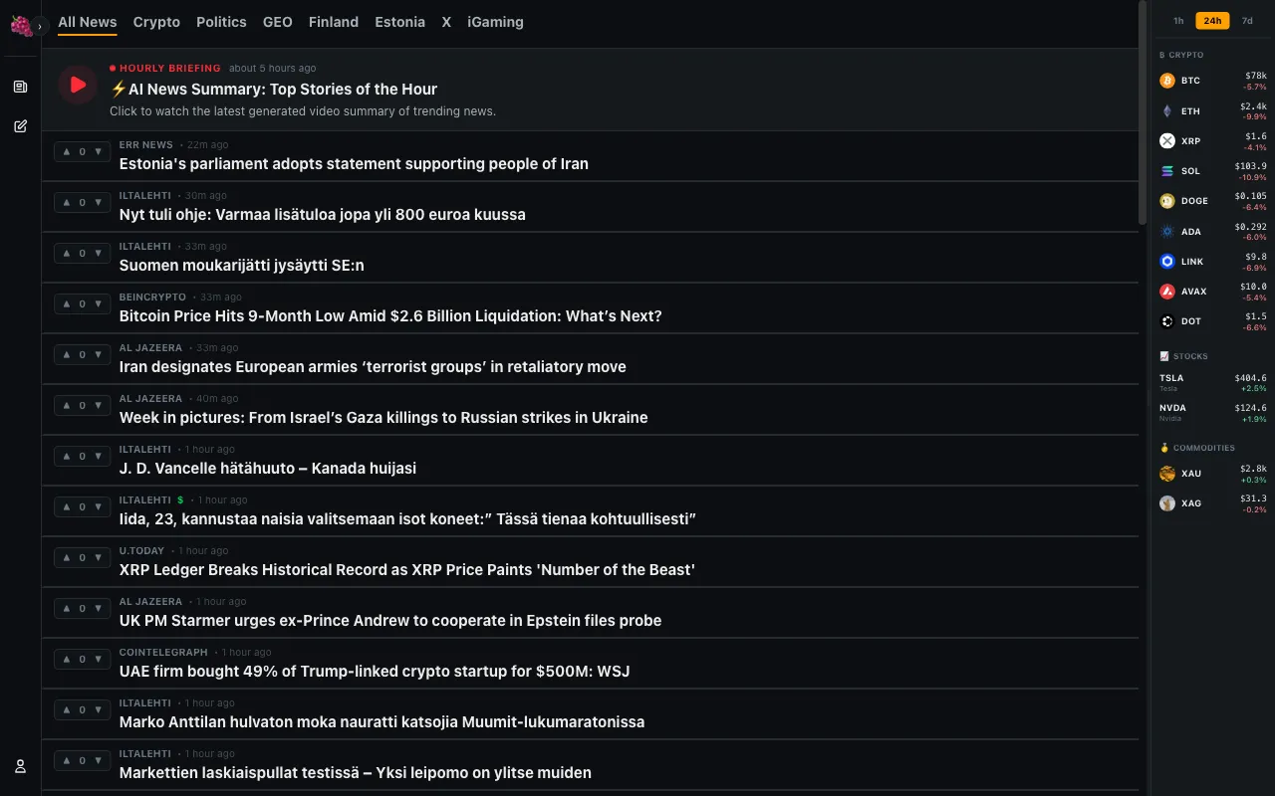1275x796 pixels.
Task: Upvote the Marko Anttilan hulvaton moka story
Action: click(67, 710)
